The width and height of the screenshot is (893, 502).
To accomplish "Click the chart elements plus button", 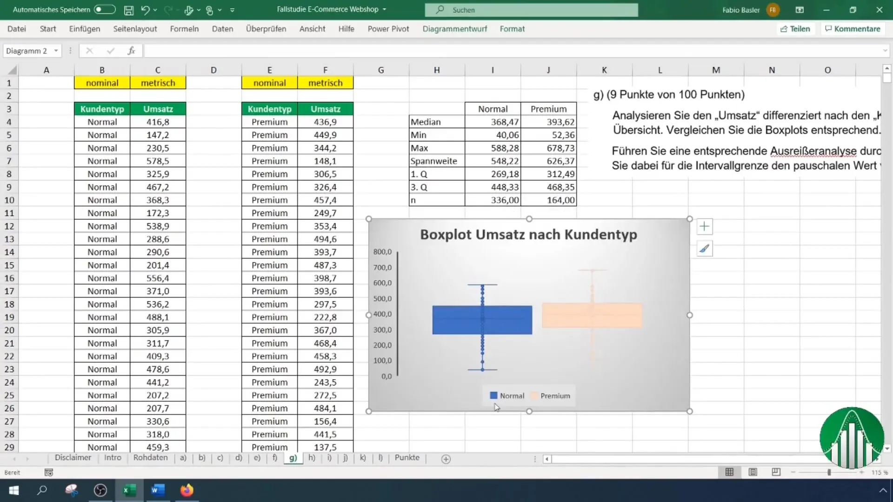I will 705,227.
